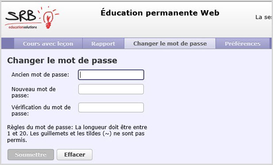Submit the form with the Soumettre button
This screenshot has height=165, width=273.
click(31, 154)
